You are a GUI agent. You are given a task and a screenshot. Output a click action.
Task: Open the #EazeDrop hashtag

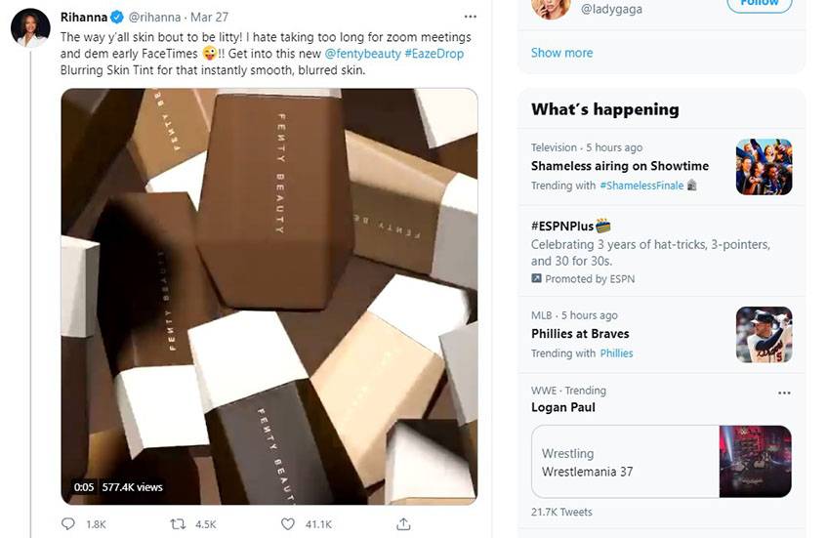pyautogui.click(x=434, y=54)
